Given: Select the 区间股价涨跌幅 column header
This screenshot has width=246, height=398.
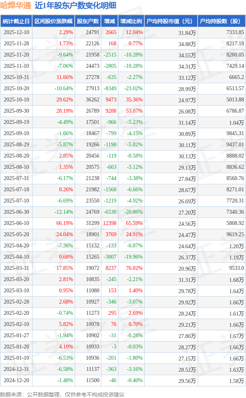Looking at the screenshot, I should click(53, 21).
